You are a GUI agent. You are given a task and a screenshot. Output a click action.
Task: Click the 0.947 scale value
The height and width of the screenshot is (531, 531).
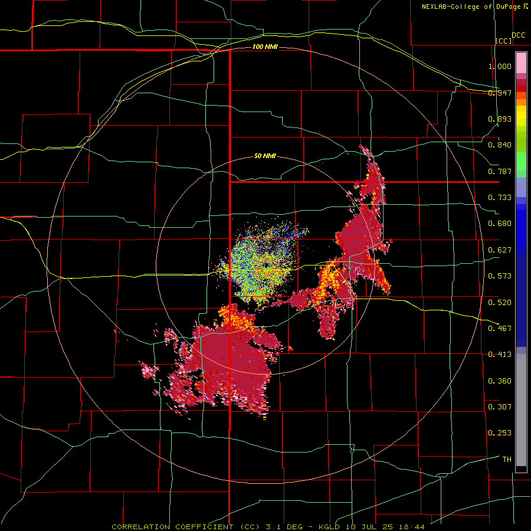[500, 93]
